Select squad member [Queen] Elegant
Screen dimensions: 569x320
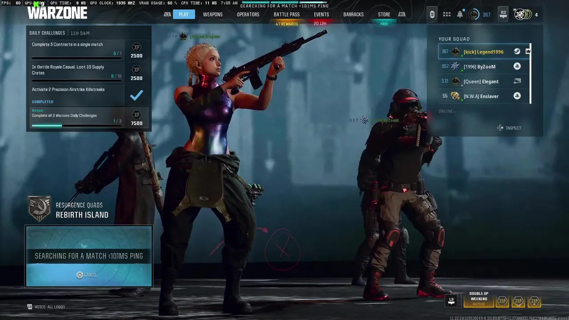[484, 81]
